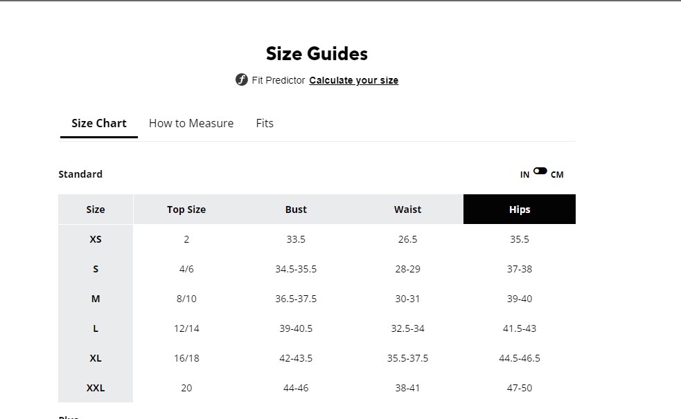The width and height of the screenshot is (681, 419).
Task: Select the XL size row label
Action: click(x=96, y=358)
